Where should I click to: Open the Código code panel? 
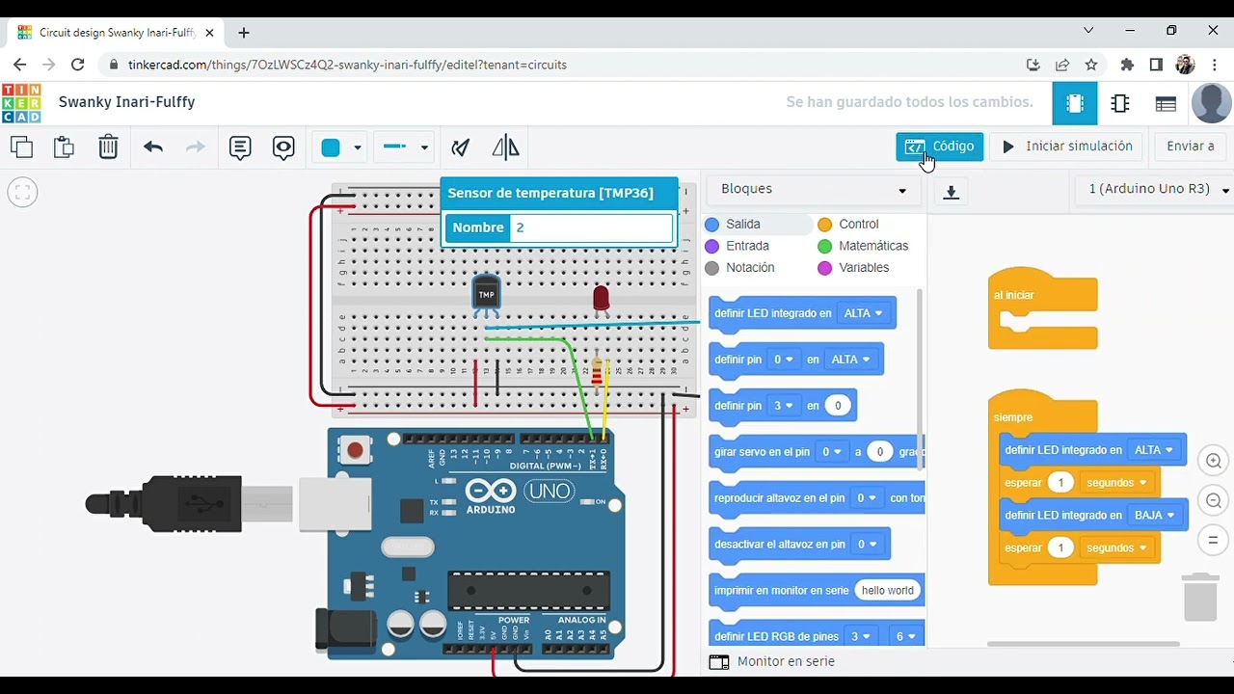[x=940, y=147]
